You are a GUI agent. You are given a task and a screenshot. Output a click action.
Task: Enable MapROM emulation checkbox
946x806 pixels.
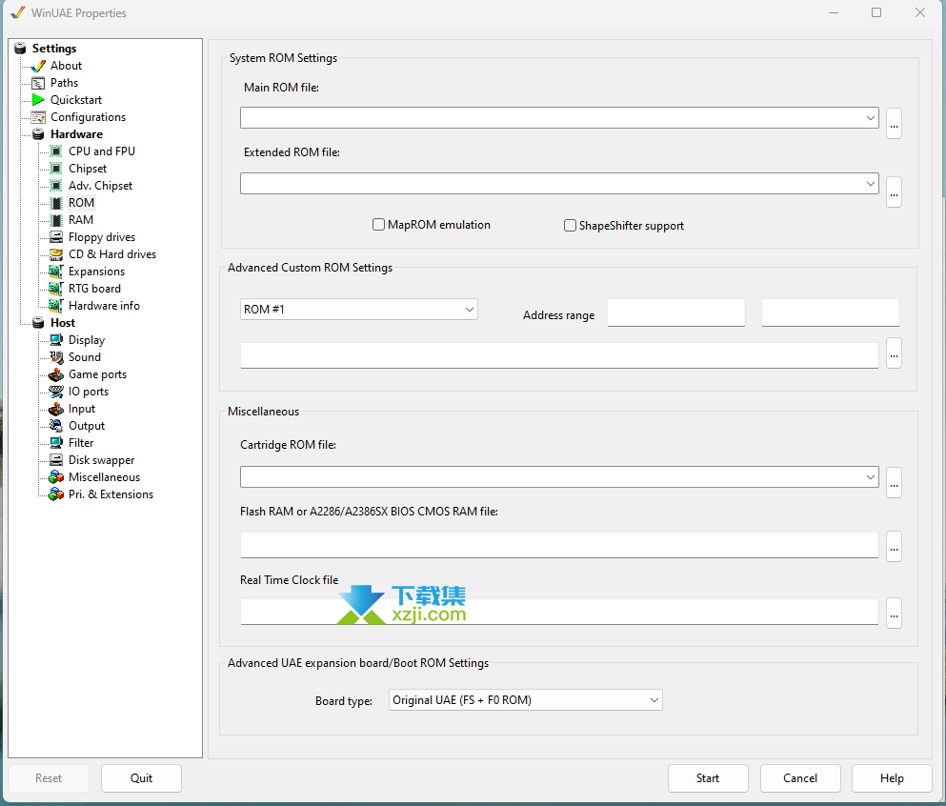378,225
